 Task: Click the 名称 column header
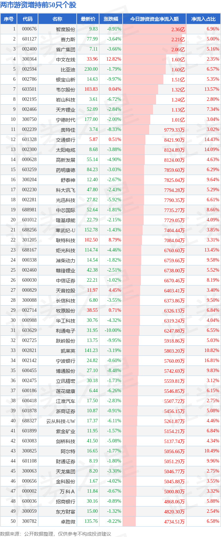[57, 19]
